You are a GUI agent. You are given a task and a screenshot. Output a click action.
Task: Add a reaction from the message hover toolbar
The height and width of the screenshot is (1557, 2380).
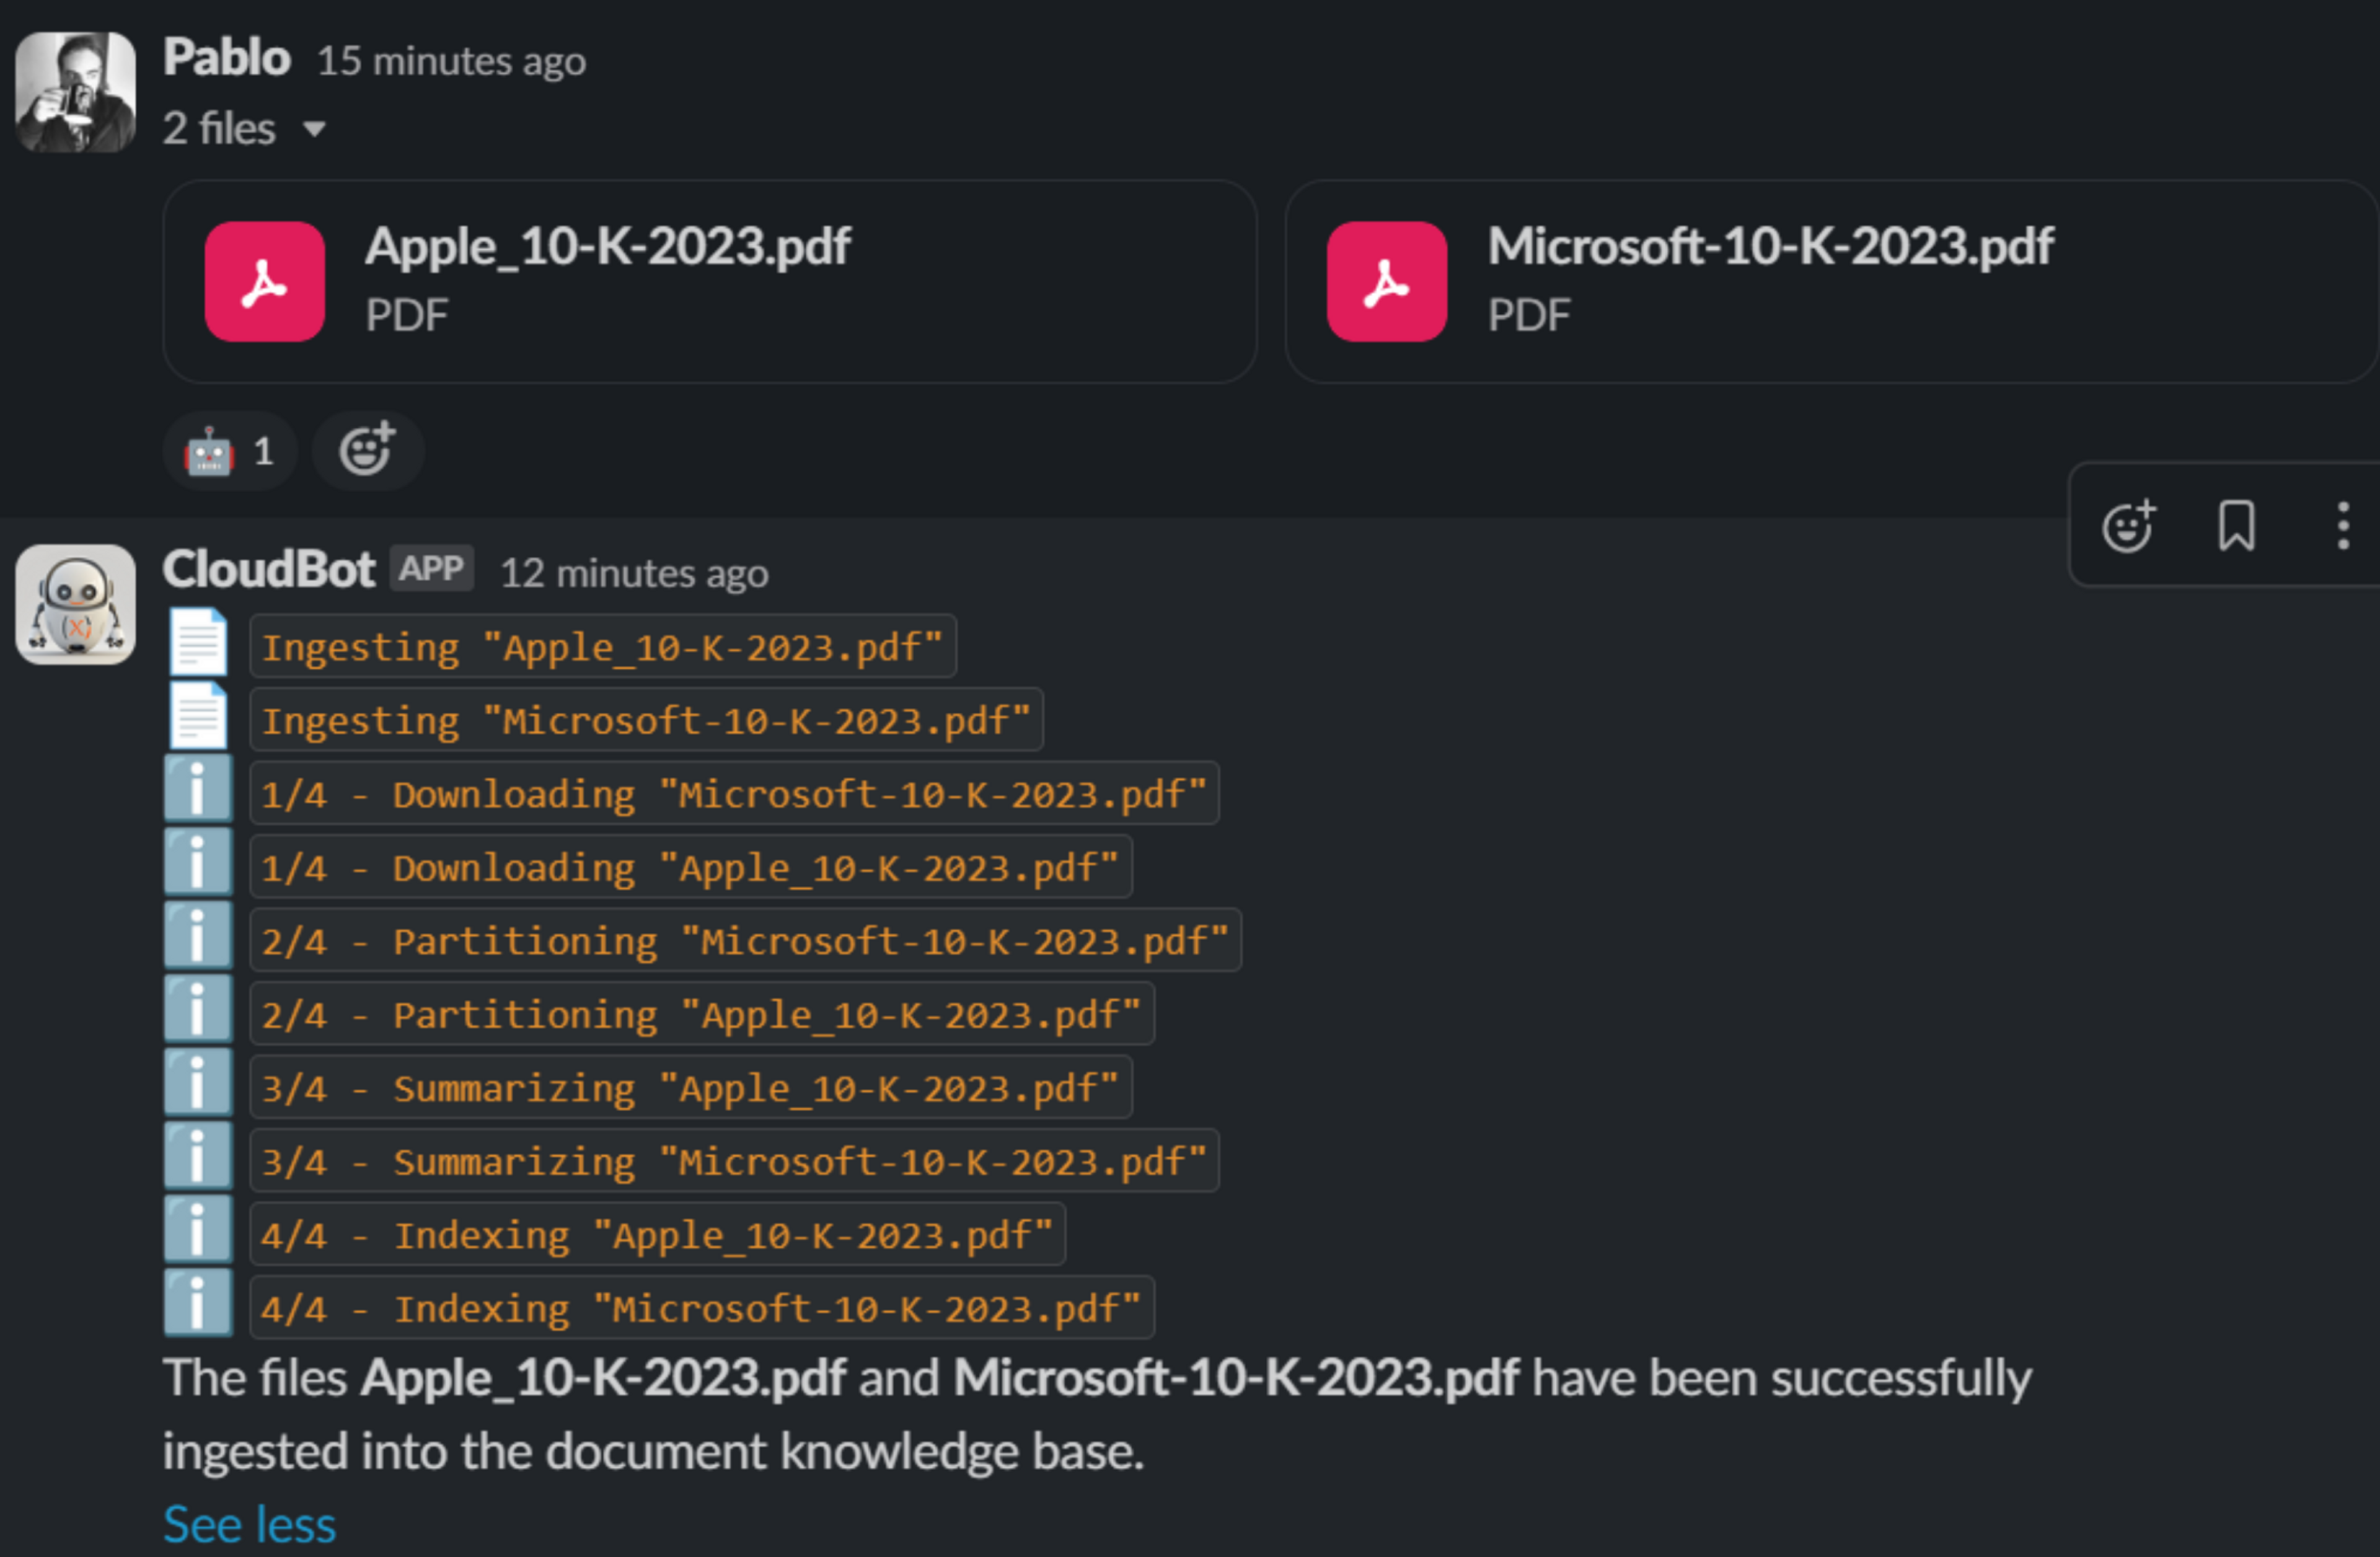[2128, 526]
